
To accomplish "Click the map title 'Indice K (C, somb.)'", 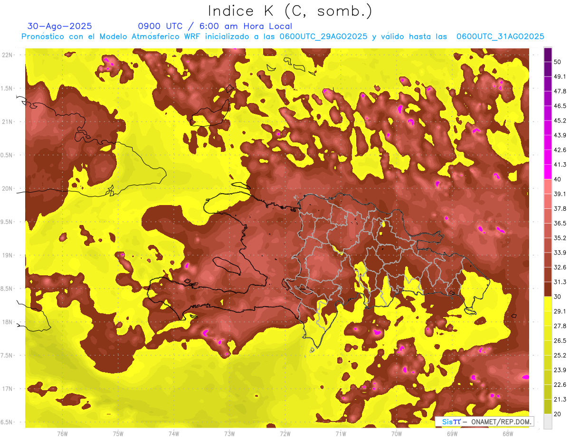I will click(x=290, y=10).
